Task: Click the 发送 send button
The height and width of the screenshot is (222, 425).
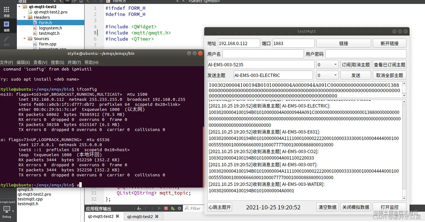Action: 356,75
